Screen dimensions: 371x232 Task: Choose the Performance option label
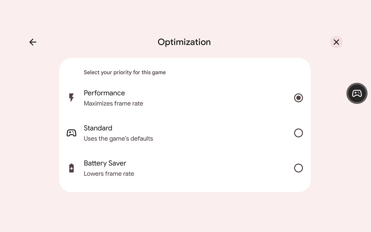[x=104, y=93]
